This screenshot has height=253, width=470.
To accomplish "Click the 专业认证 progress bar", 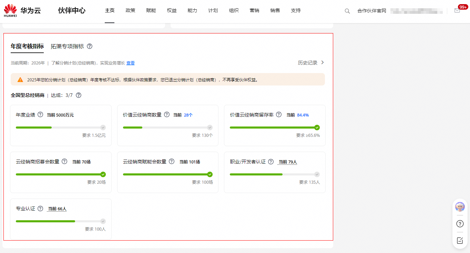I will 61,221.
